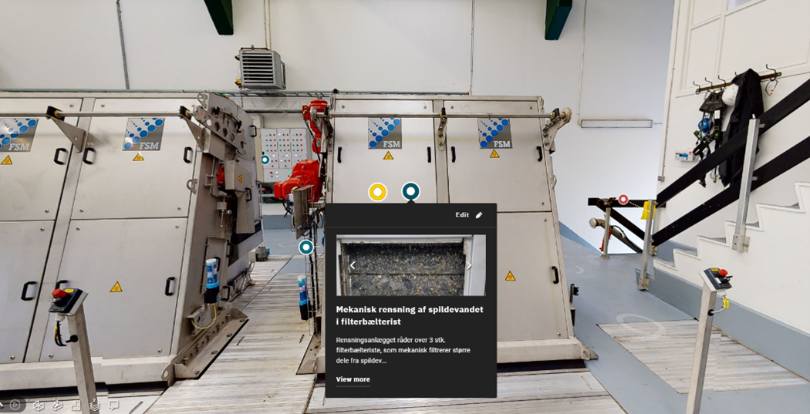Click the Edit label in the tag popup
The image size is (810, 414).
462,215
